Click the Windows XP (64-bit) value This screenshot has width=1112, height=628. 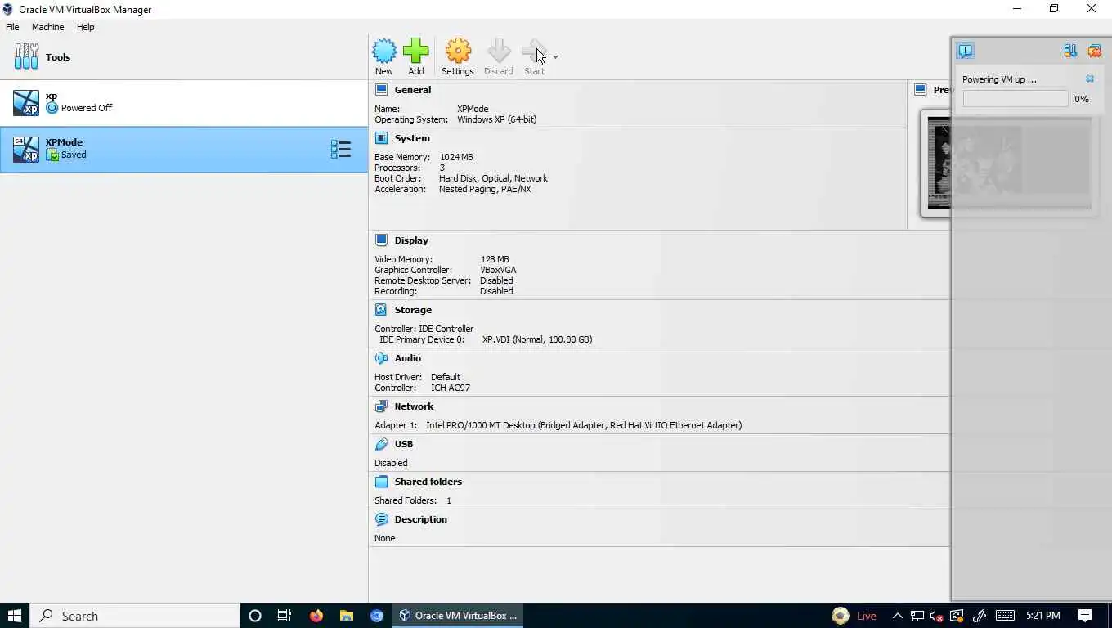tap(496, 119)
